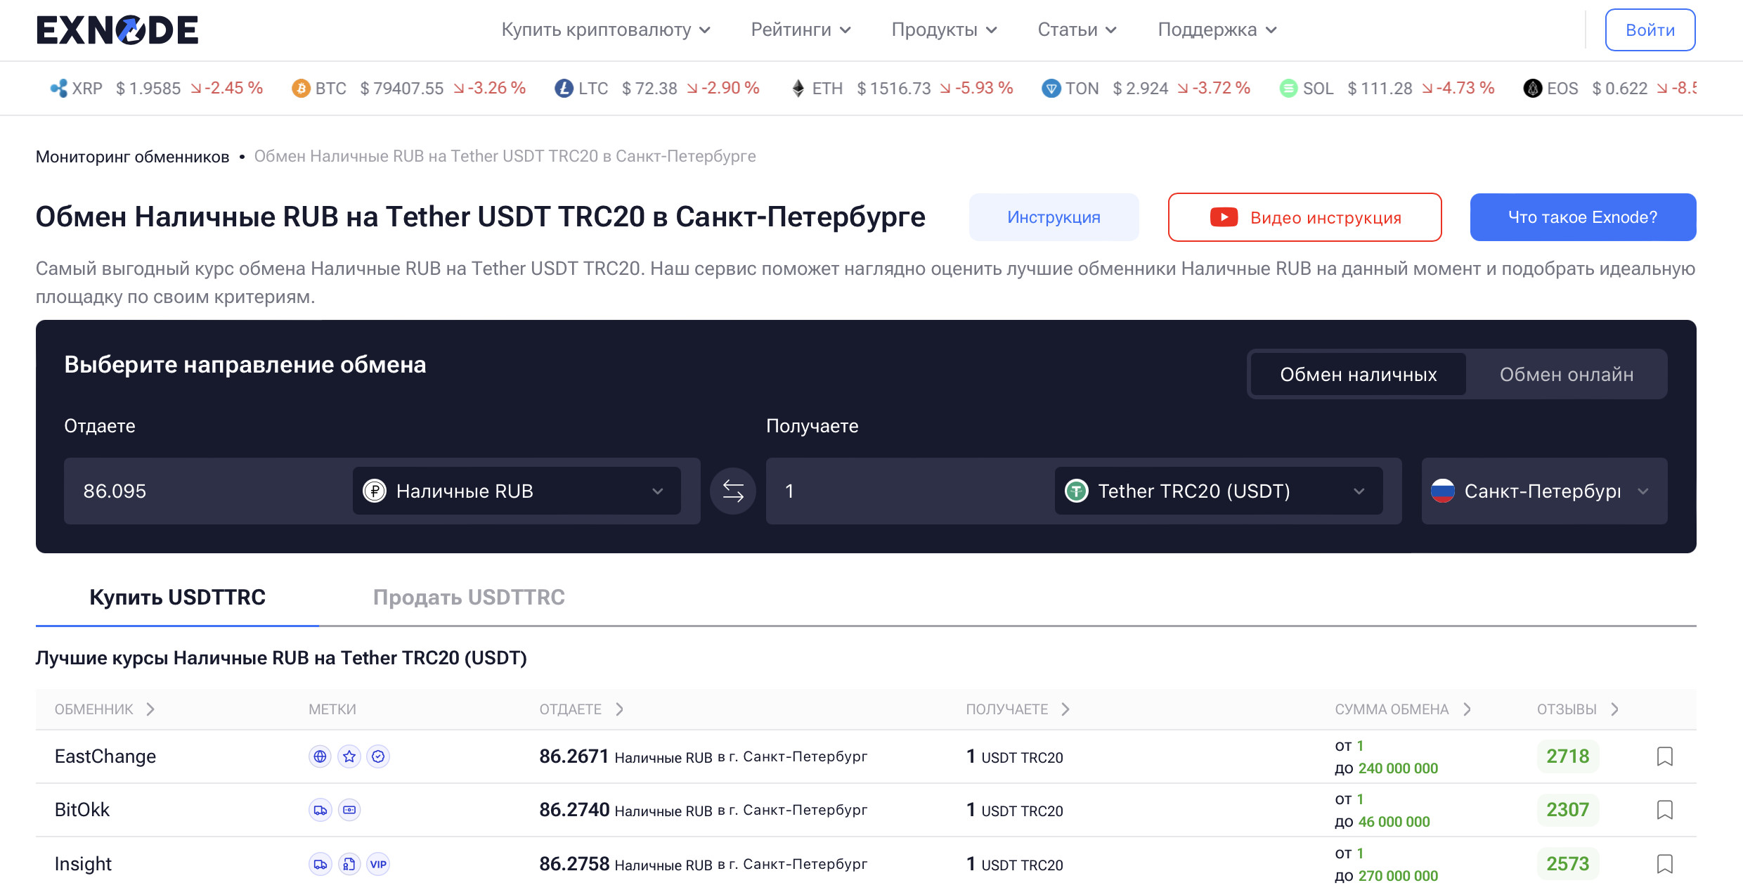Screen dimensions: 1743x890
Task: Bookmark the EastChange exchanger row
Action: pos(1664,756)
